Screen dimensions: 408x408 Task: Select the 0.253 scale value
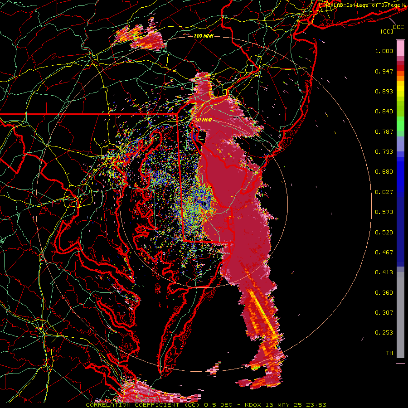point(384,333)
